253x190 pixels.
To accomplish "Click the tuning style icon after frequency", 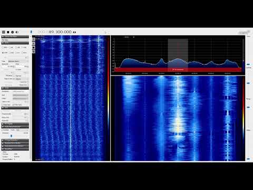I will 74,32.
